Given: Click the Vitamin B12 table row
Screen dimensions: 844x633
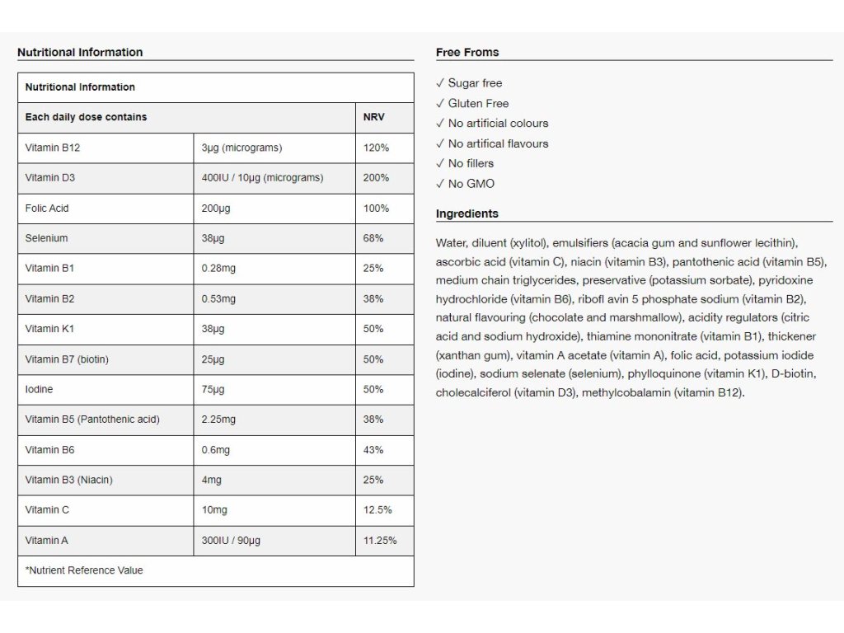Looking at the screenshot, I should coord(216,148).
